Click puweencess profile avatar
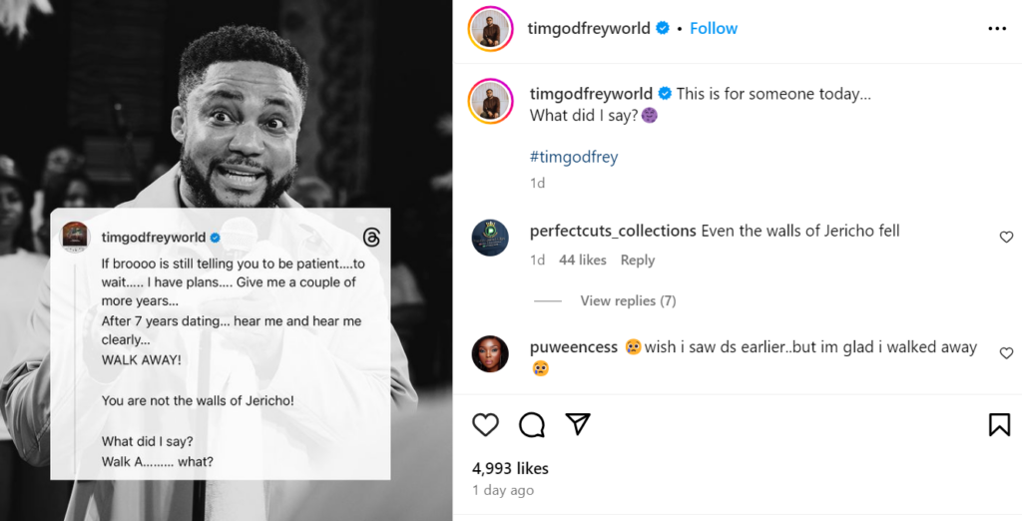1022x521 pixels. (x=490, y=353)
